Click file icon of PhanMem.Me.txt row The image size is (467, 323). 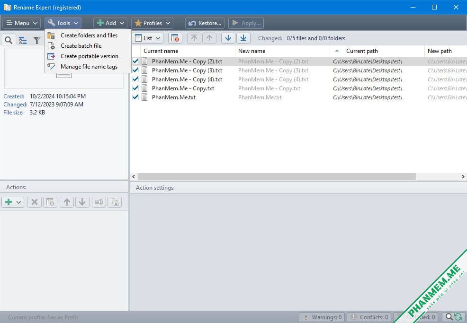click(x=145, y=97)
